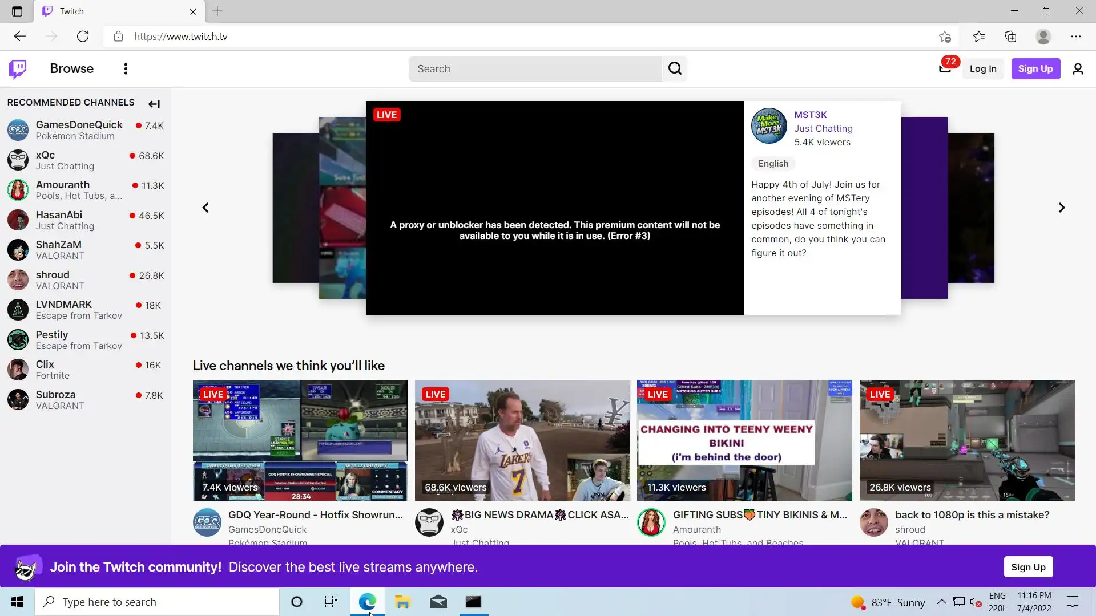Go to next carousel stream

point(1061,208)
